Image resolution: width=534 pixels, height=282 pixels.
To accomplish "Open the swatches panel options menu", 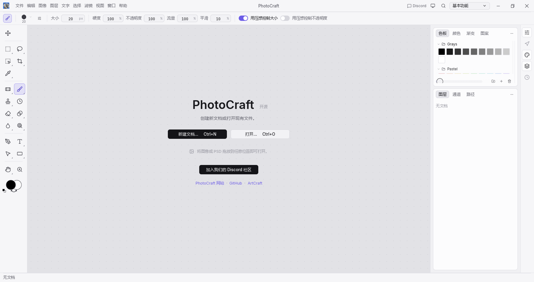I will coord(512,33).
